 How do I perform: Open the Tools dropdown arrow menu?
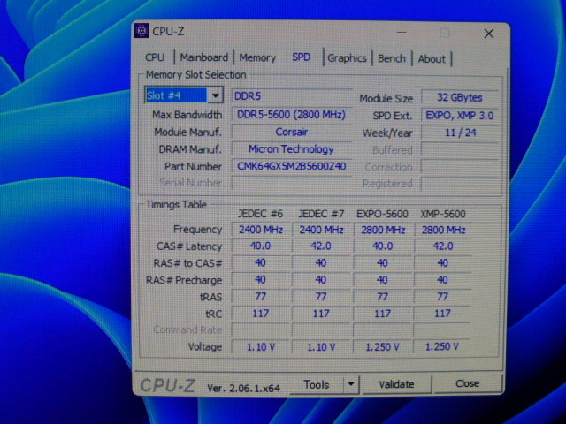350,384
